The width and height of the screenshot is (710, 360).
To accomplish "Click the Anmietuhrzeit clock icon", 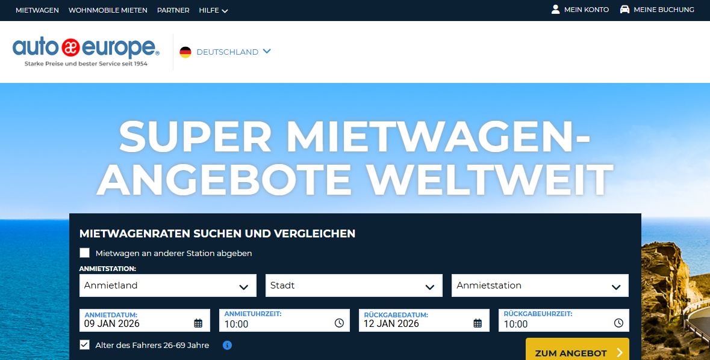I will (x=339, y=323).
